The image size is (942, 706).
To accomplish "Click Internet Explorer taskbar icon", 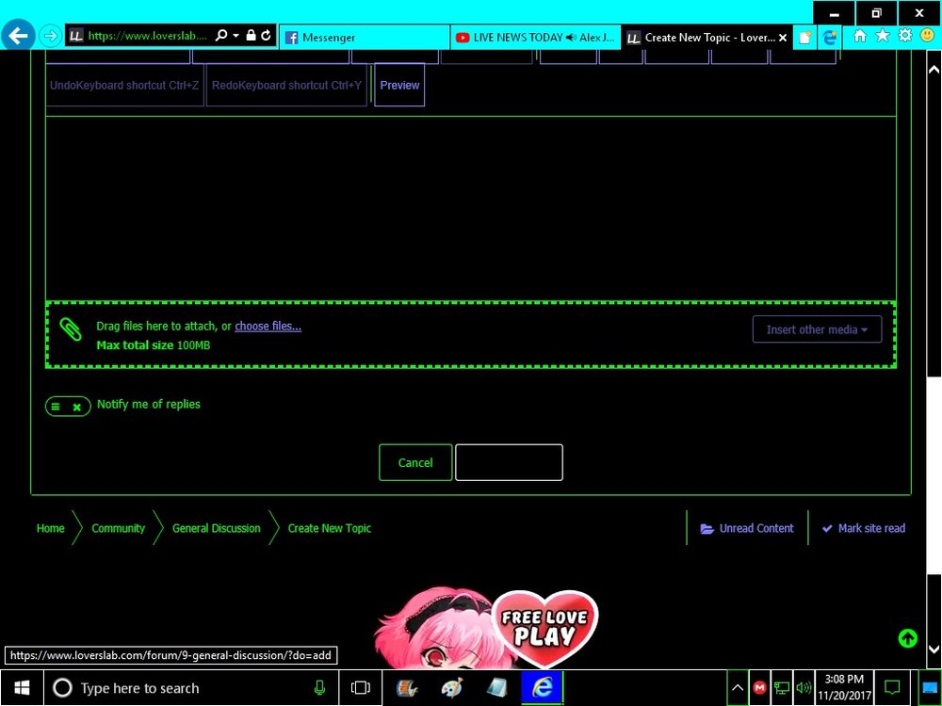I will pos(542,688).
